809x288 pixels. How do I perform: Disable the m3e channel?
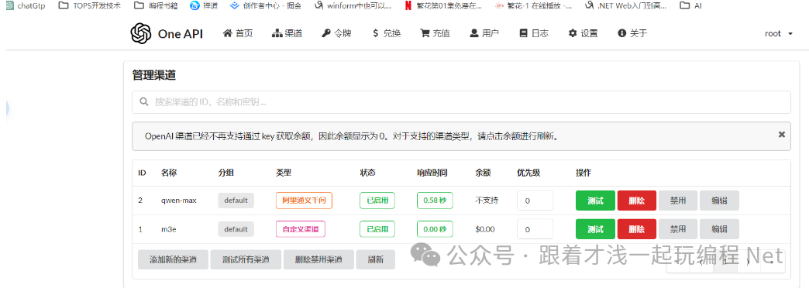tap(678, 228)
